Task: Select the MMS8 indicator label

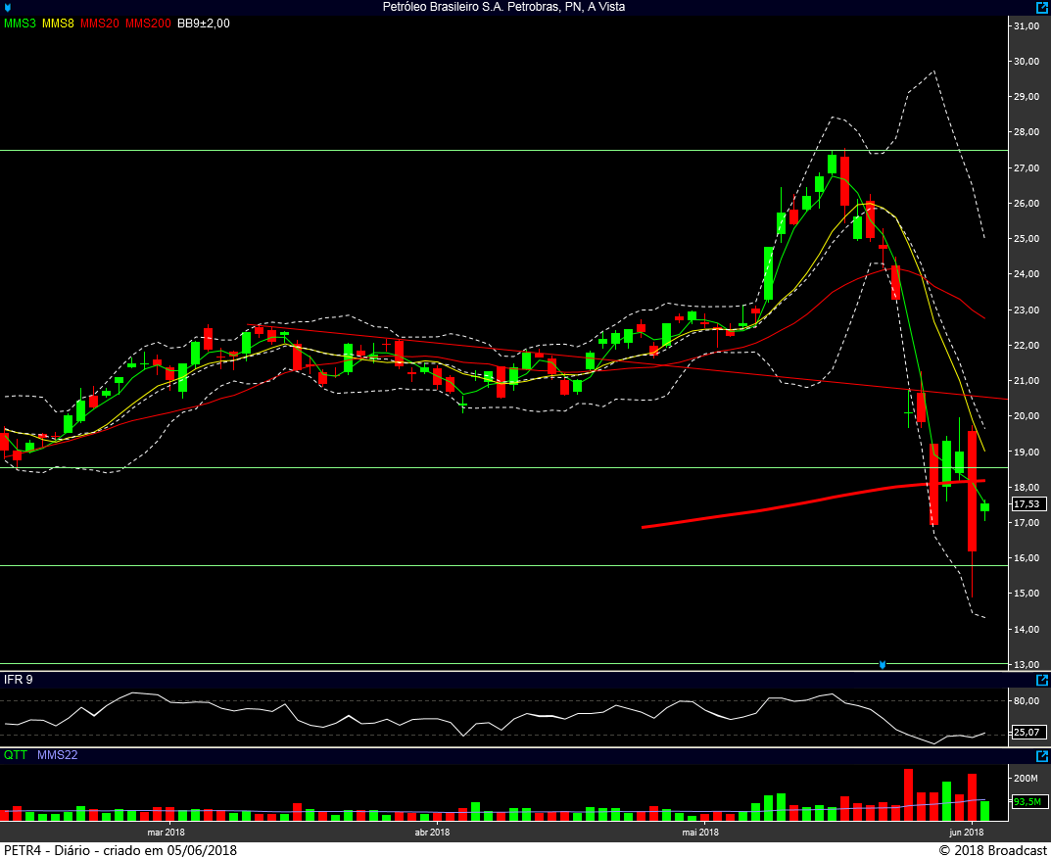Action: coord(58,24)
